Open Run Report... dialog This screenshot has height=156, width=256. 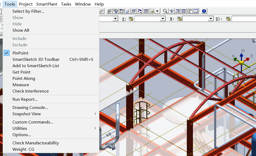(51, 99)
